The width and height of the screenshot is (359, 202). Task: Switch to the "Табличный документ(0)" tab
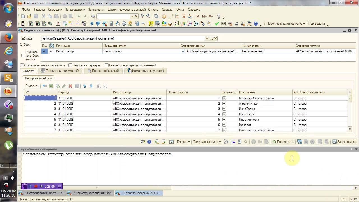(x=60, y=71)
